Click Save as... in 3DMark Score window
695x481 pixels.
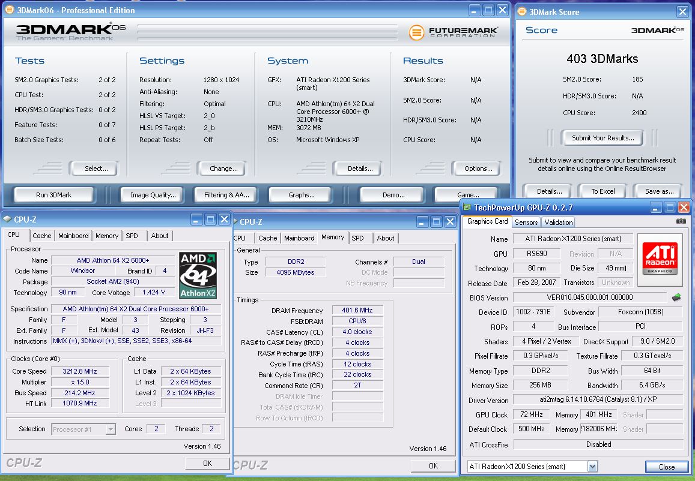click(659, 191)
